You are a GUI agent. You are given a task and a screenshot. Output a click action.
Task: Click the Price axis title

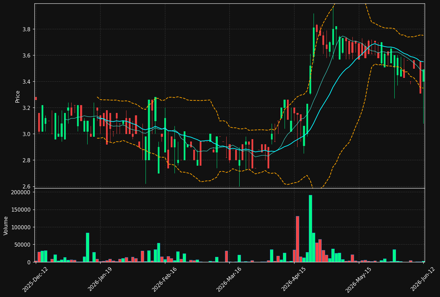pyautogui.click(x=18, y=96)
